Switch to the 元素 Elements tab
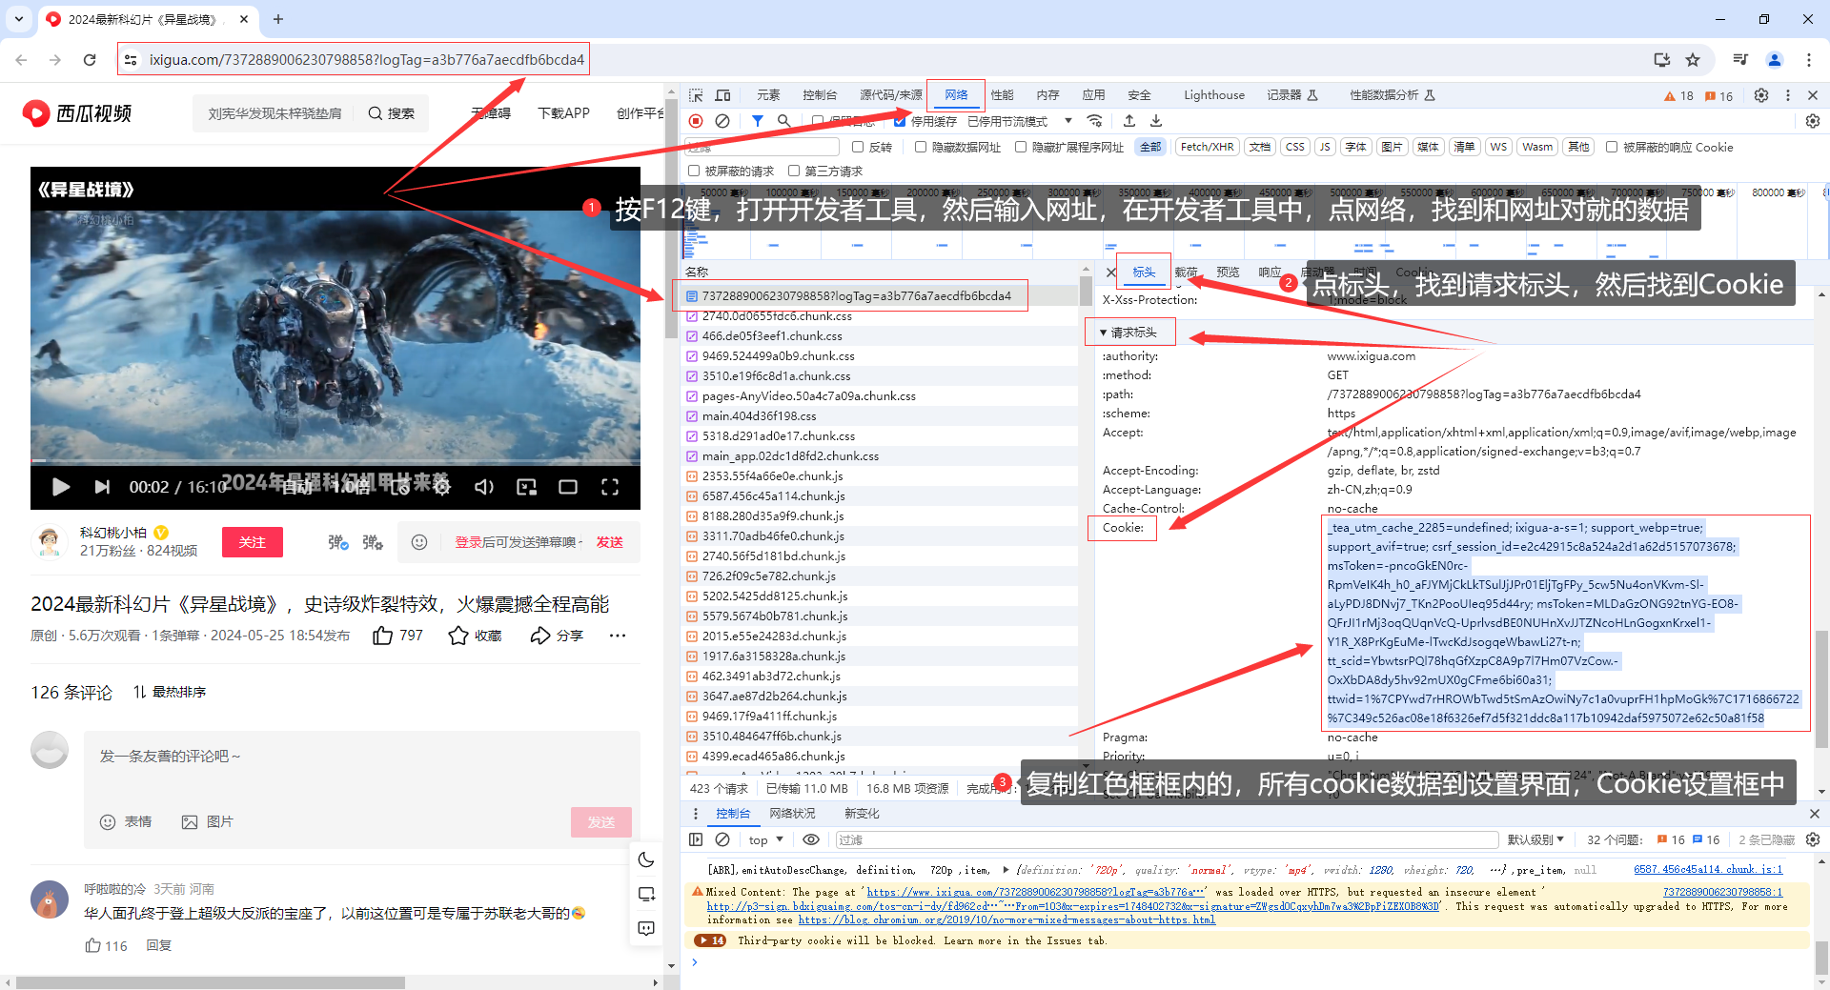Image resolution: width=1830 pixels, height=990 pixels. (768, 95)
